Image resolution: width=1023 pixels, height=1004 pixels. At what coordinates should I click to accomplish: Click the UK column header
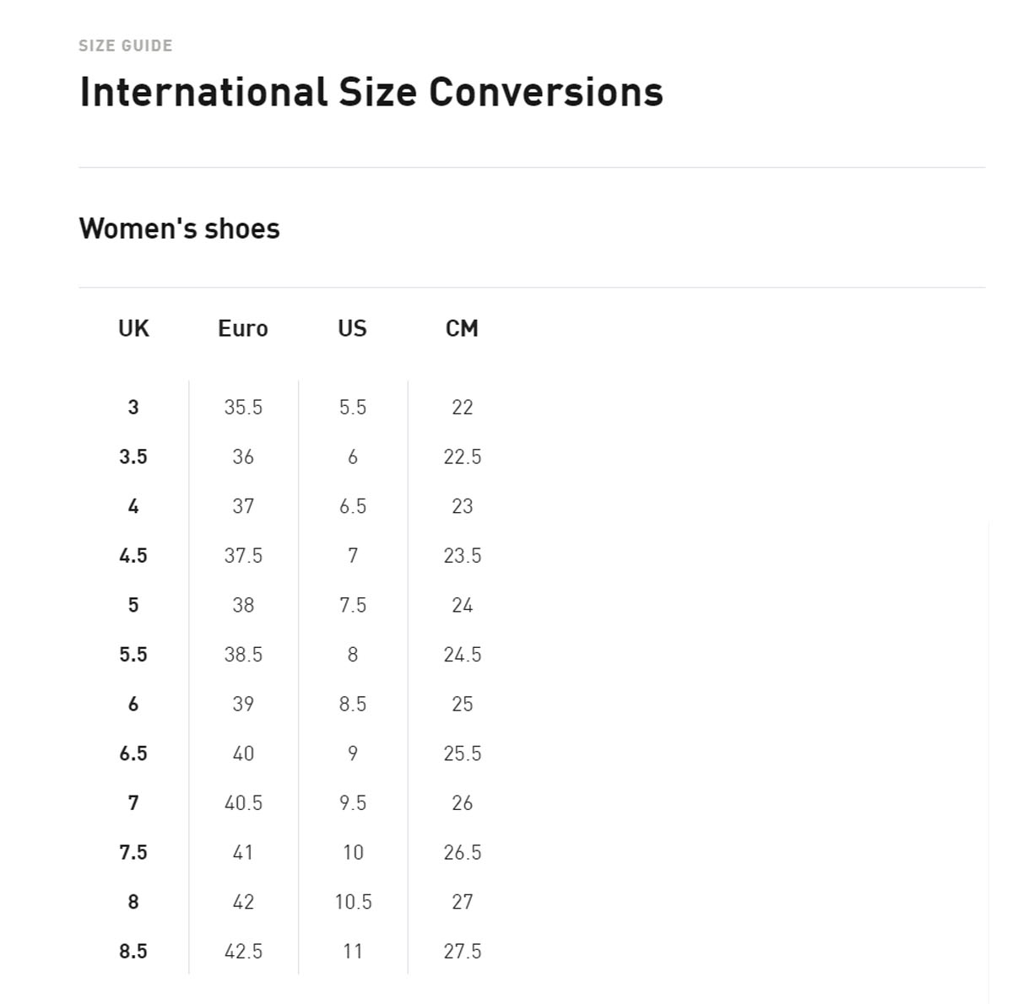(133, 328)
